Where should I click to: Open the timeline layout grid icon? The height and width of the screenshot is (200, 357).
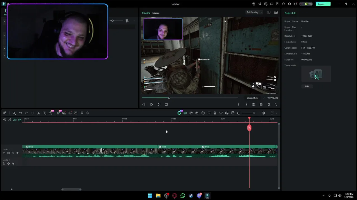[5, 113]
